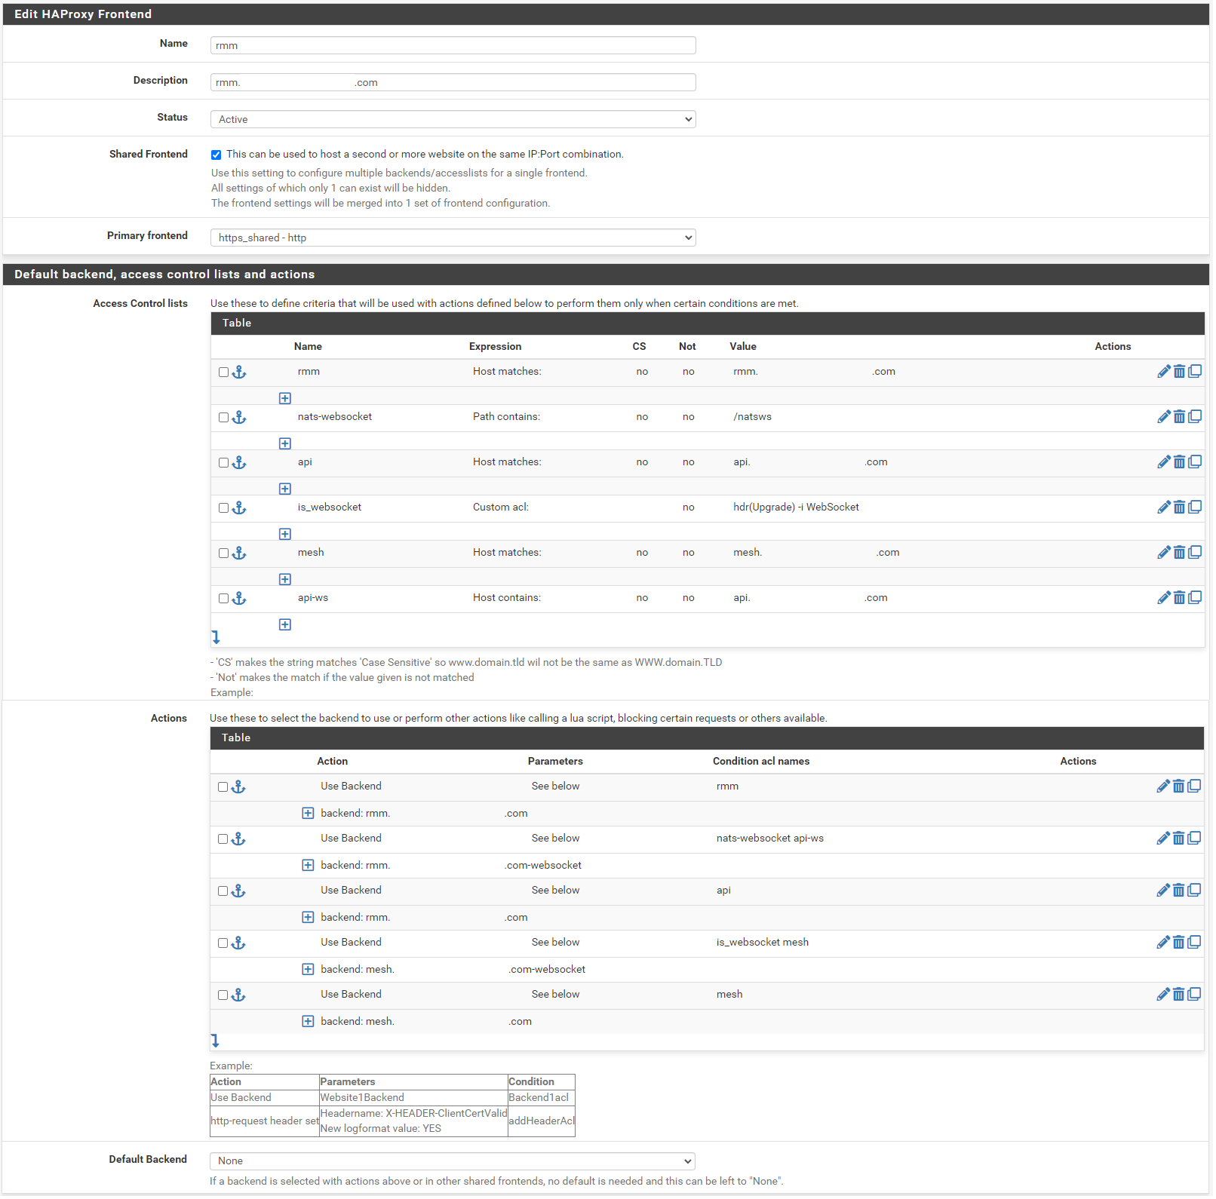Screen dimensions: 1216x1199
Task: Edit the nats-websocket ACL entry
Action: [1164, 417]
